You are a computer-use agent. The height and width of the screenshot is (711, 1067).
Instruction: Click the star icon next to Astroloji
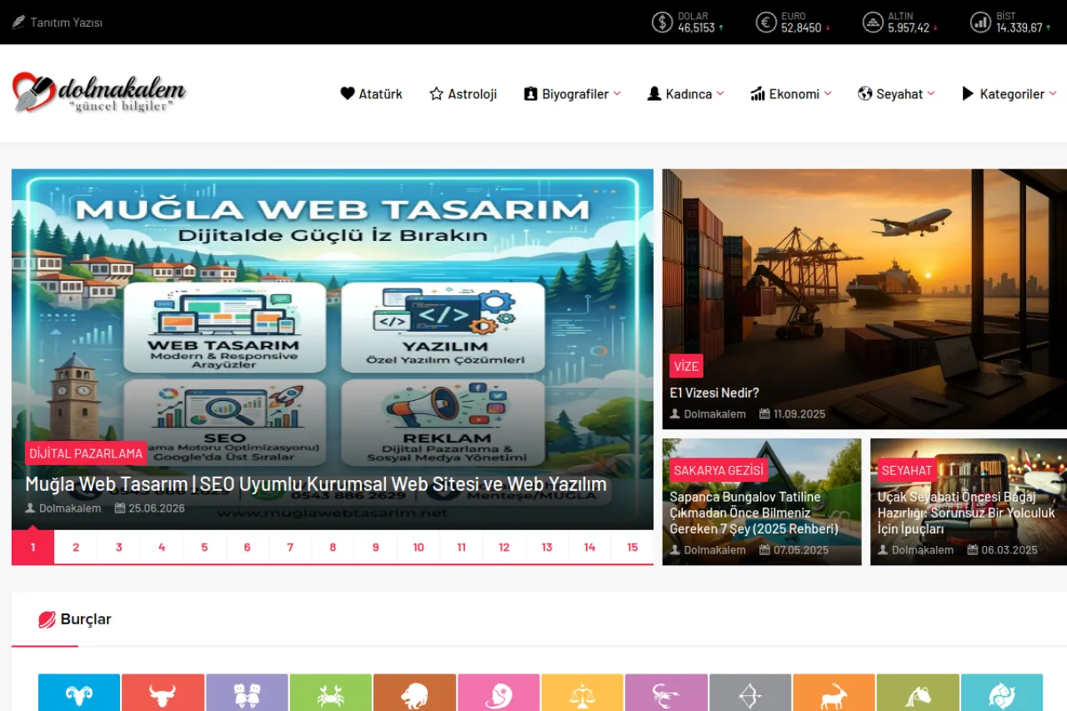(x=436, y=93)
